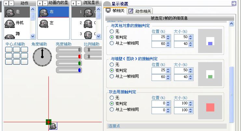Click the 角度辅助 angle dial

tap(42, 57)
